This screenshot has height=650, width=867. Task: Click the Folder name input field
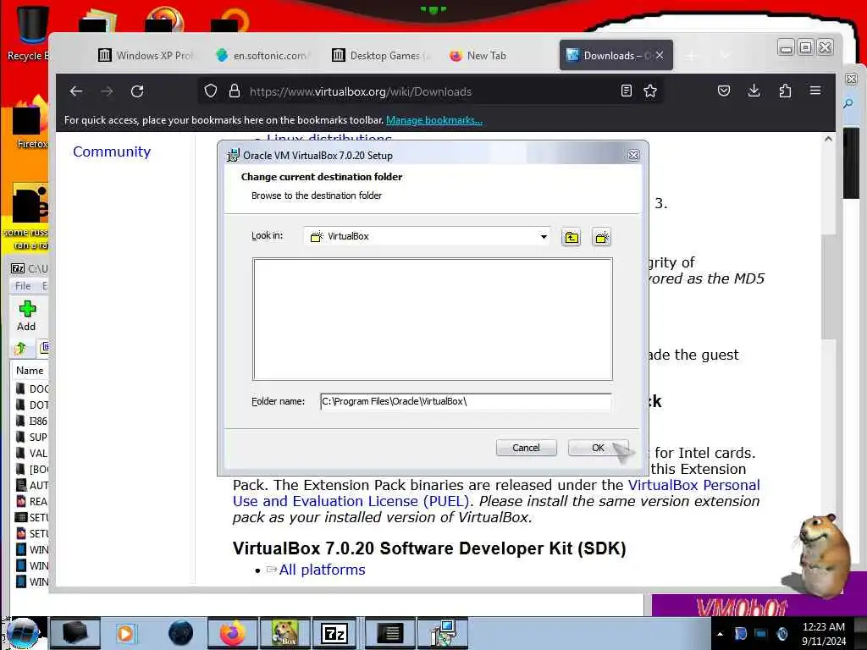coord(466,402)
